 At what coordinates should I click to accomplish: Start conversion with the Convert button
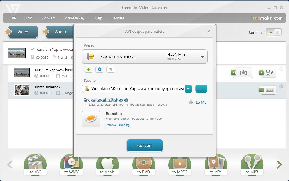click(145, 146)
